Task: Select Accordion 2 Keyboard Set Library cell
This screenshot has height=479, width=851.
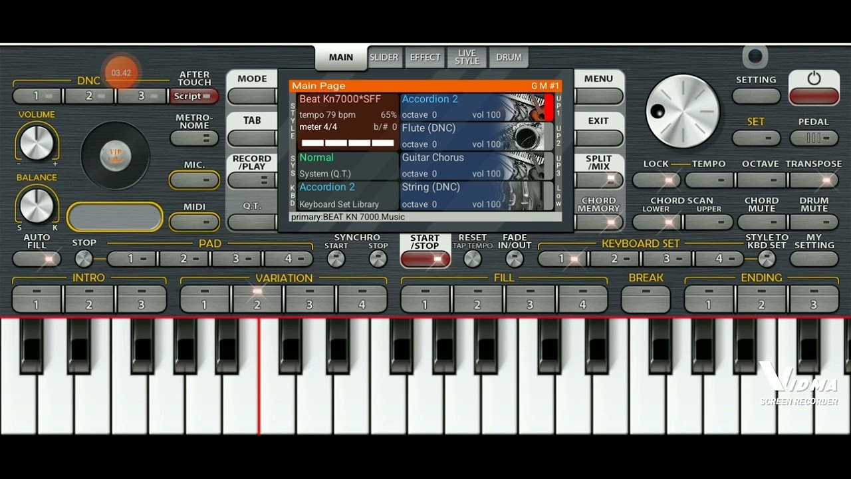Action: pyautogui.click(x=348, y=196)
